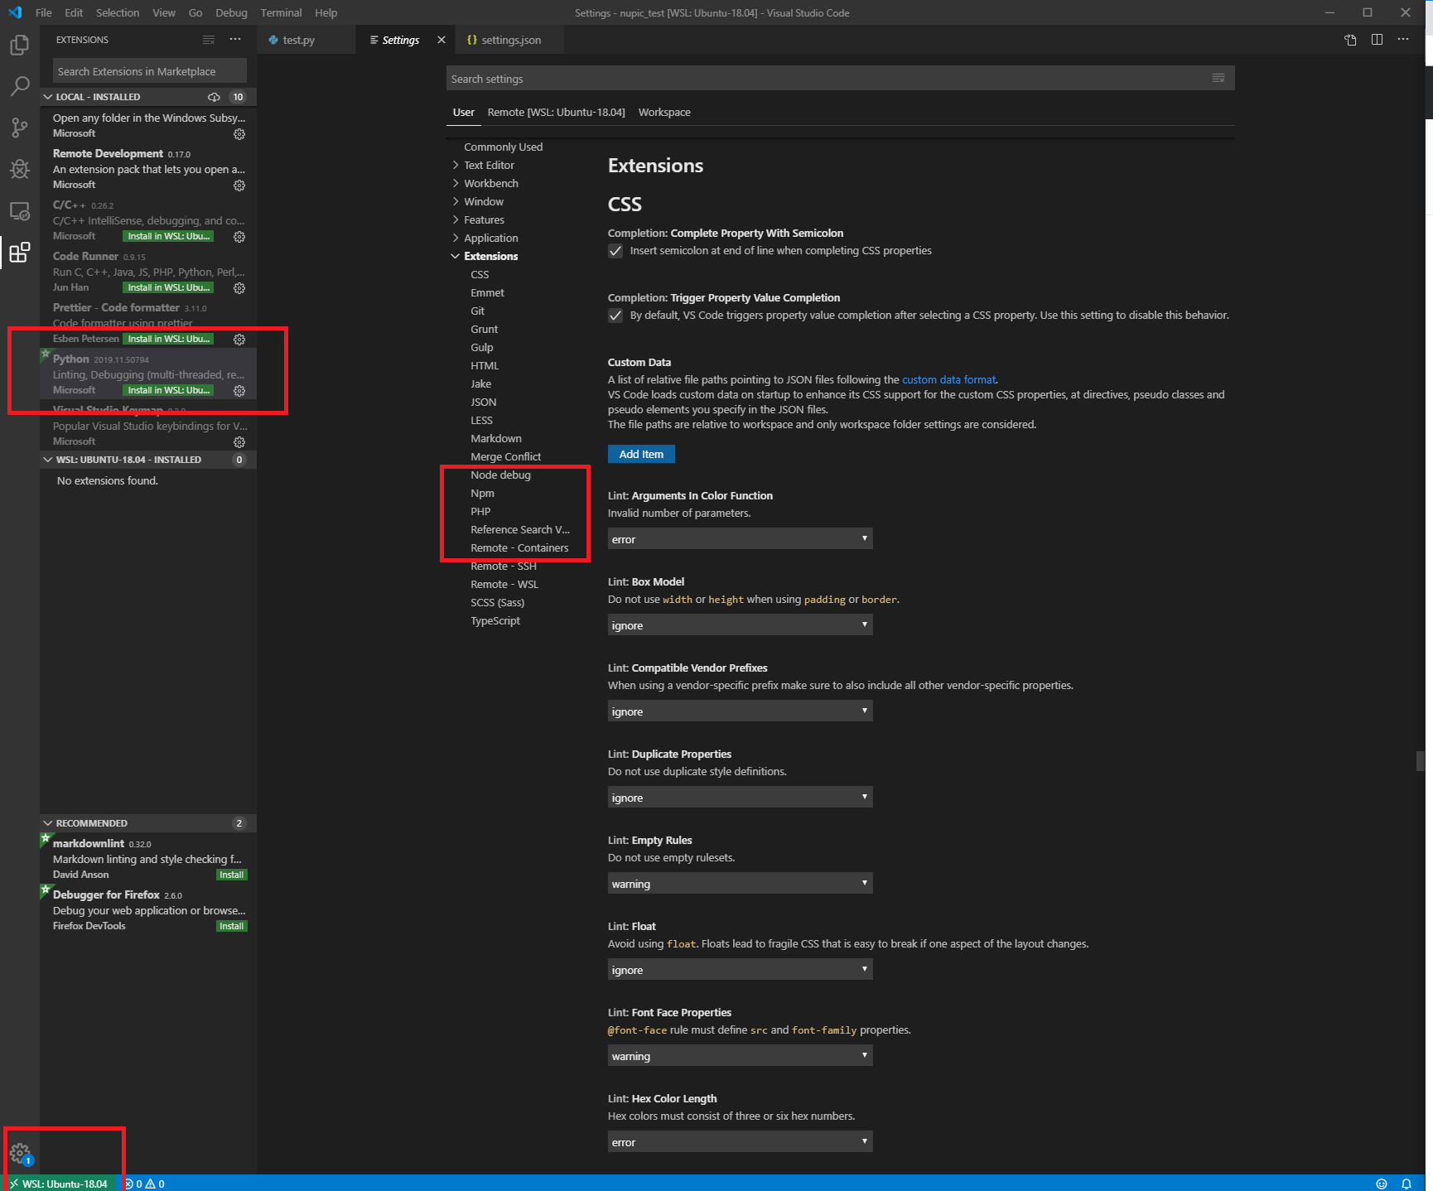The width and height of the screenshot is (1433, 1191).
Task: Open manage gear for Python extension
Action: pos(239,391)
